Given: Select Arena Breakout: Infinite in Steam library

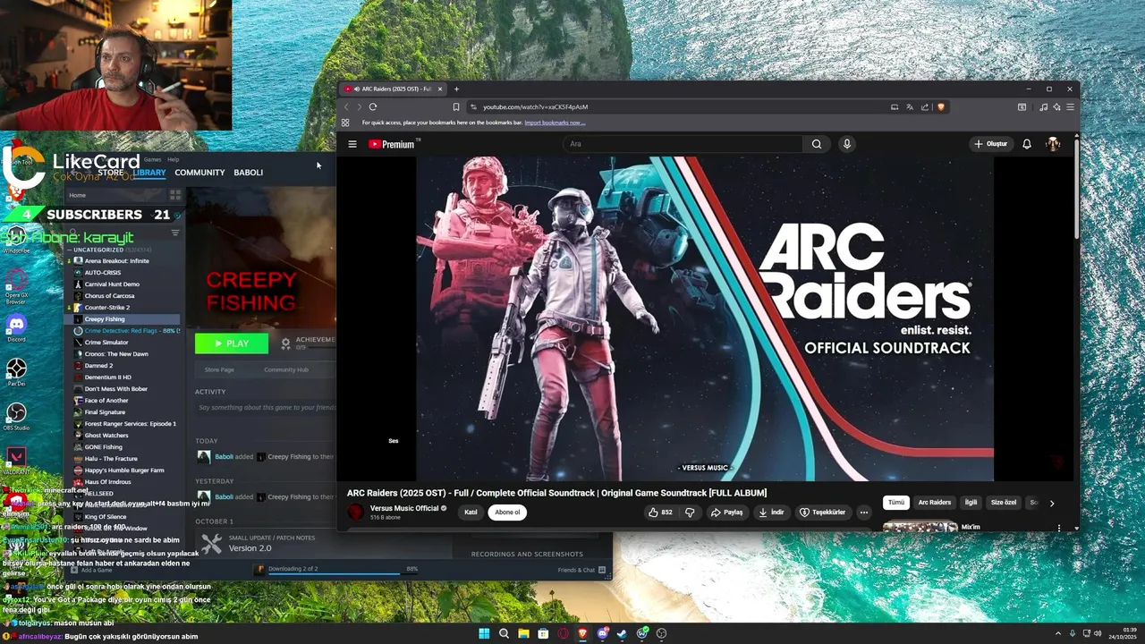Looking at the screenshot, I should click(x=116, y=261).
